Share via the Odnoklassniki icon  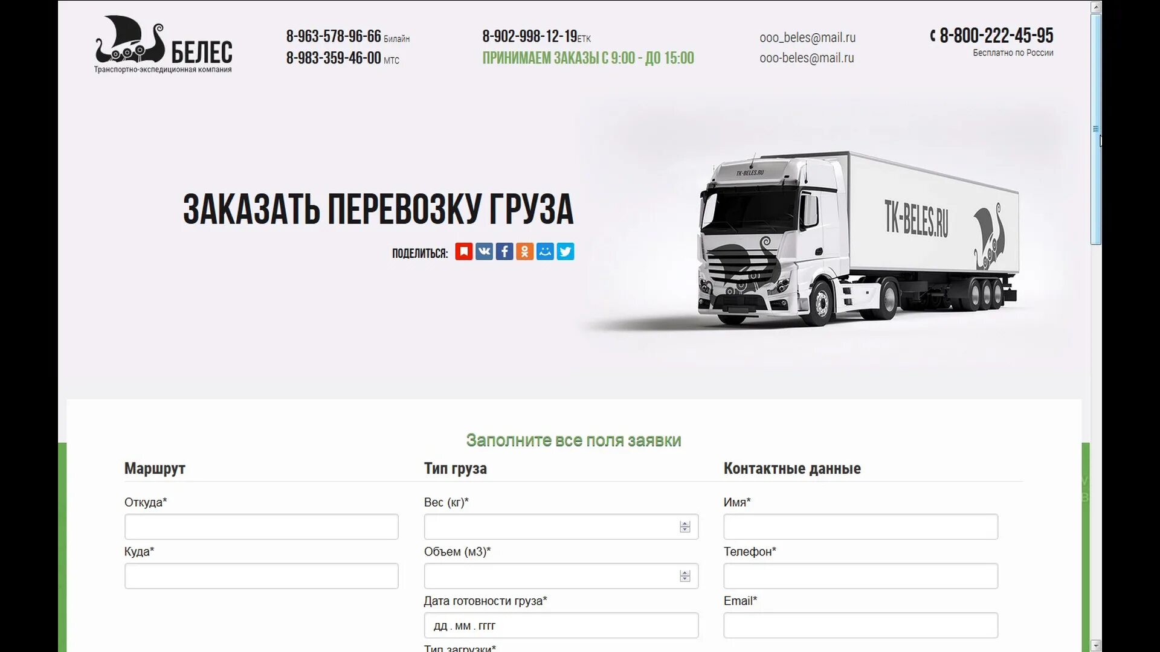524,252
